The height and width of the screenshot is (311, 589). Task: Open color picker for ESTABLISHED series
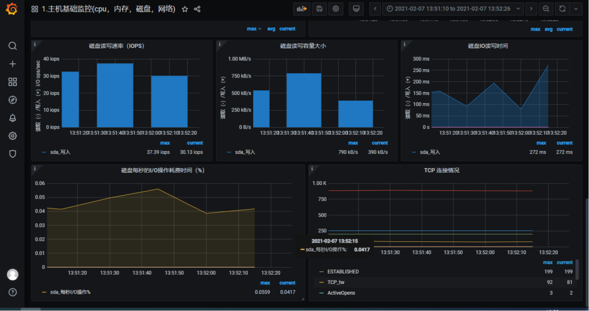pos(321,271)
